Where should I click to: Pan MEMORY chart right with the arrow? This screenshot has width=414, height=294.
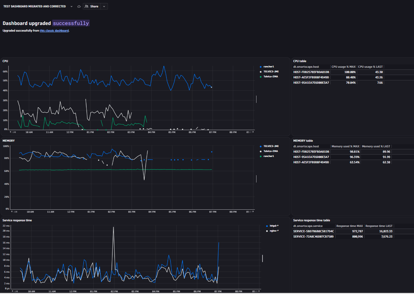point(253,212)
